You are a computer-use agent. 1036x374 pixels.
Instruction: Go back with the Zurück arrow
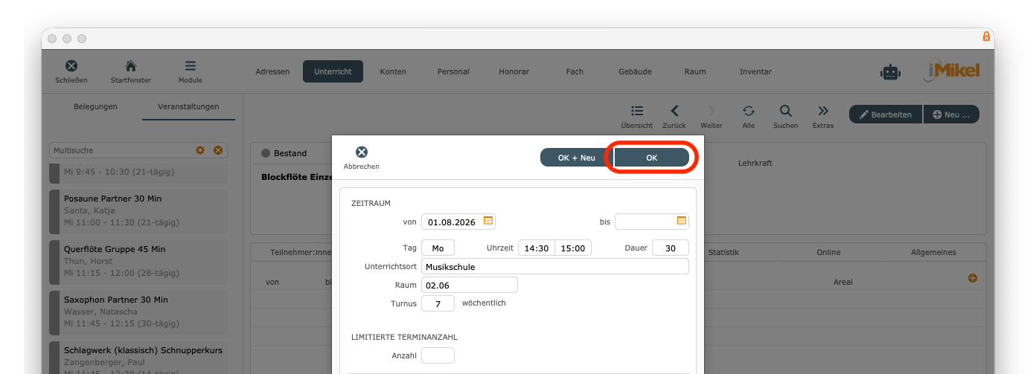coord(674,112)
